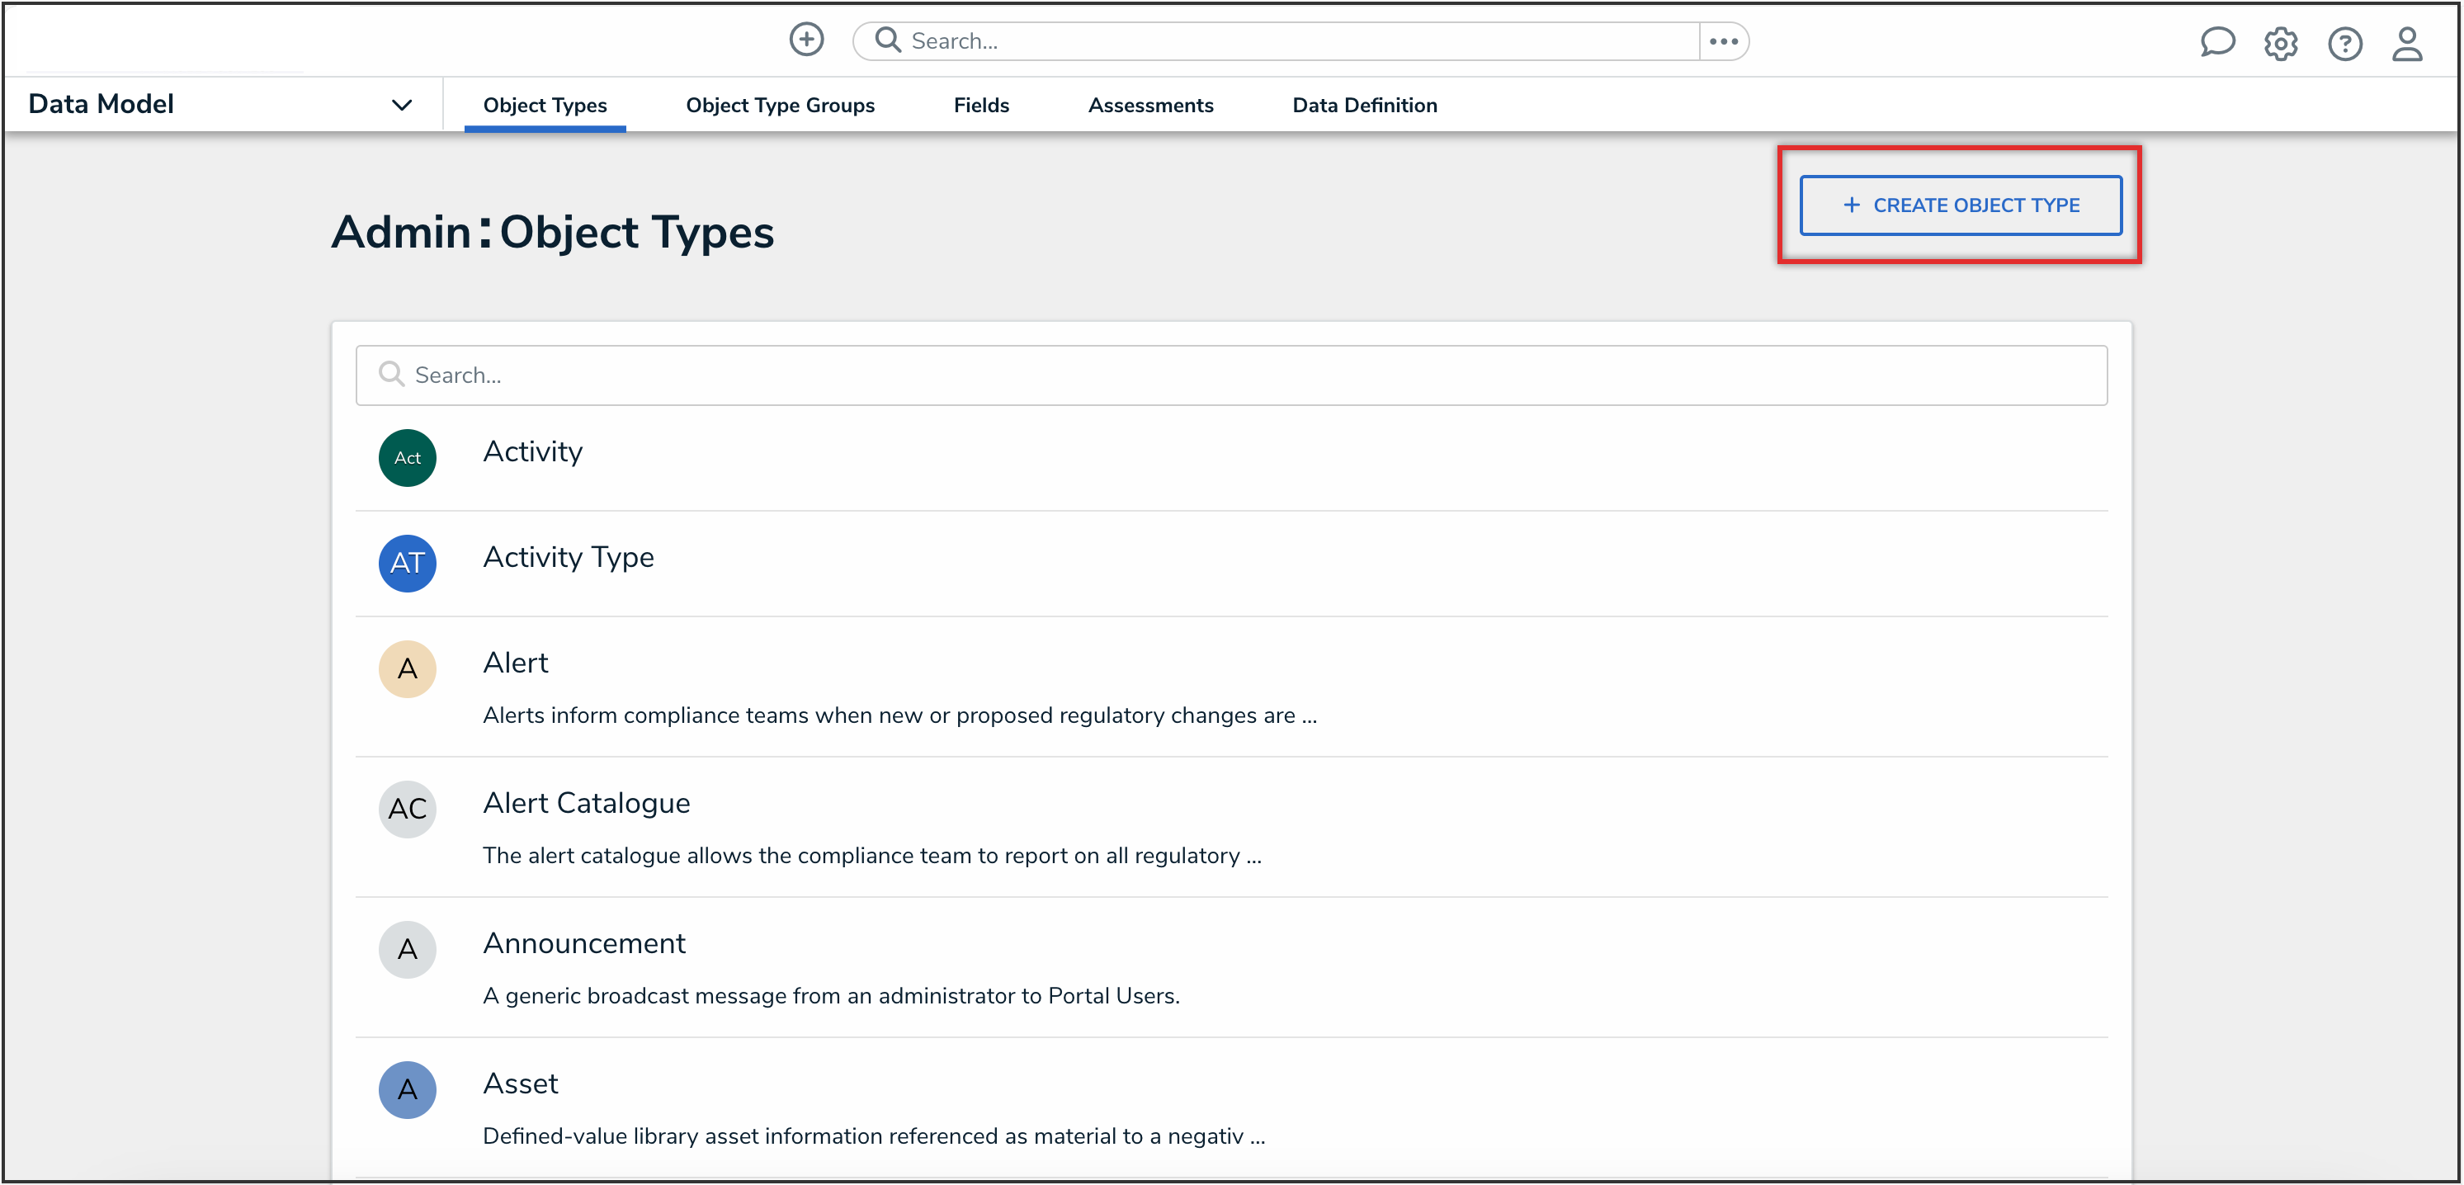Open the Assessments tab
This screenshot has height=1185, width=2464.
[1149, 105]
